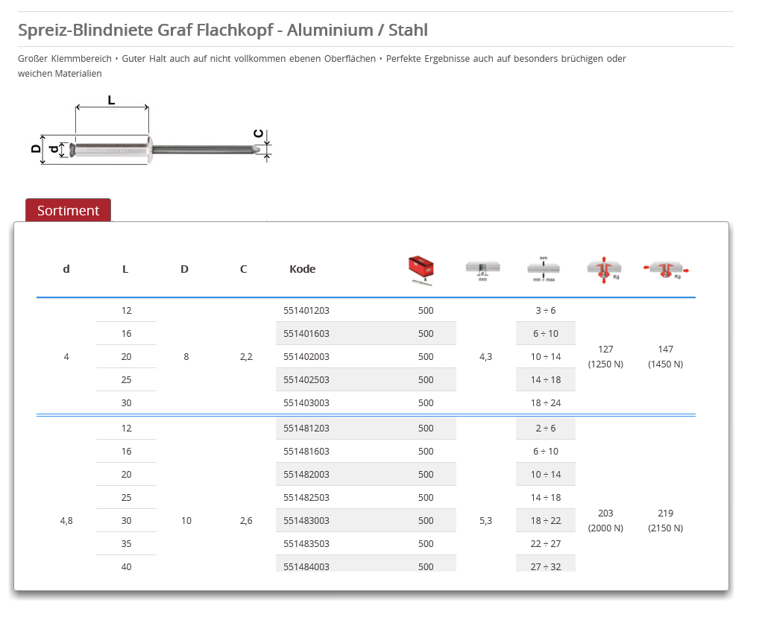Viewport: 759px width, 629px height.
Task: Click the page title Spreiz-Blindniete Graf Flachkopf
Action: 222,30
